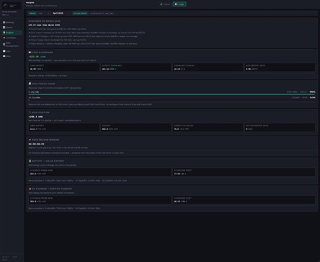Viewport: 320px width, 262px height.
Task: Switch to the Carbon view
Action: point(165,4)
